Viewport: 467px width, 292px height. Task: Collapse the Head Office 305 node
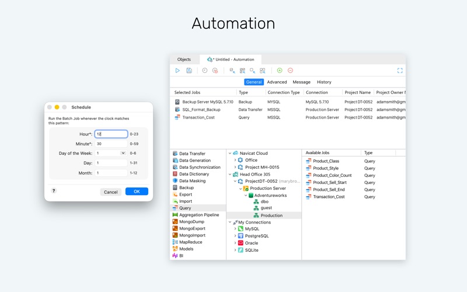point(230,174)
